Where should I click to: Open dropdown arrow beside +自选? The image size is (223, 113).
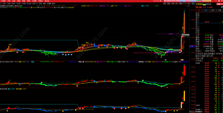(222, 4)
